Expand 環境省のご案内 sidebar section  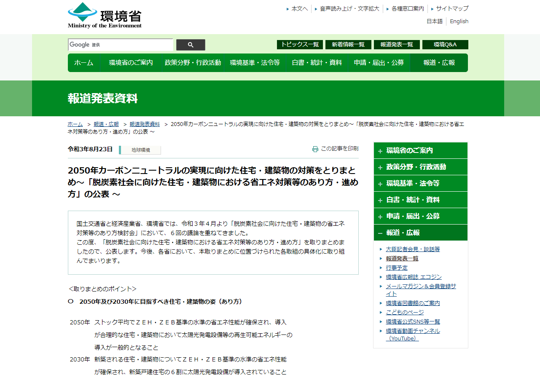(x=420, y=150)
